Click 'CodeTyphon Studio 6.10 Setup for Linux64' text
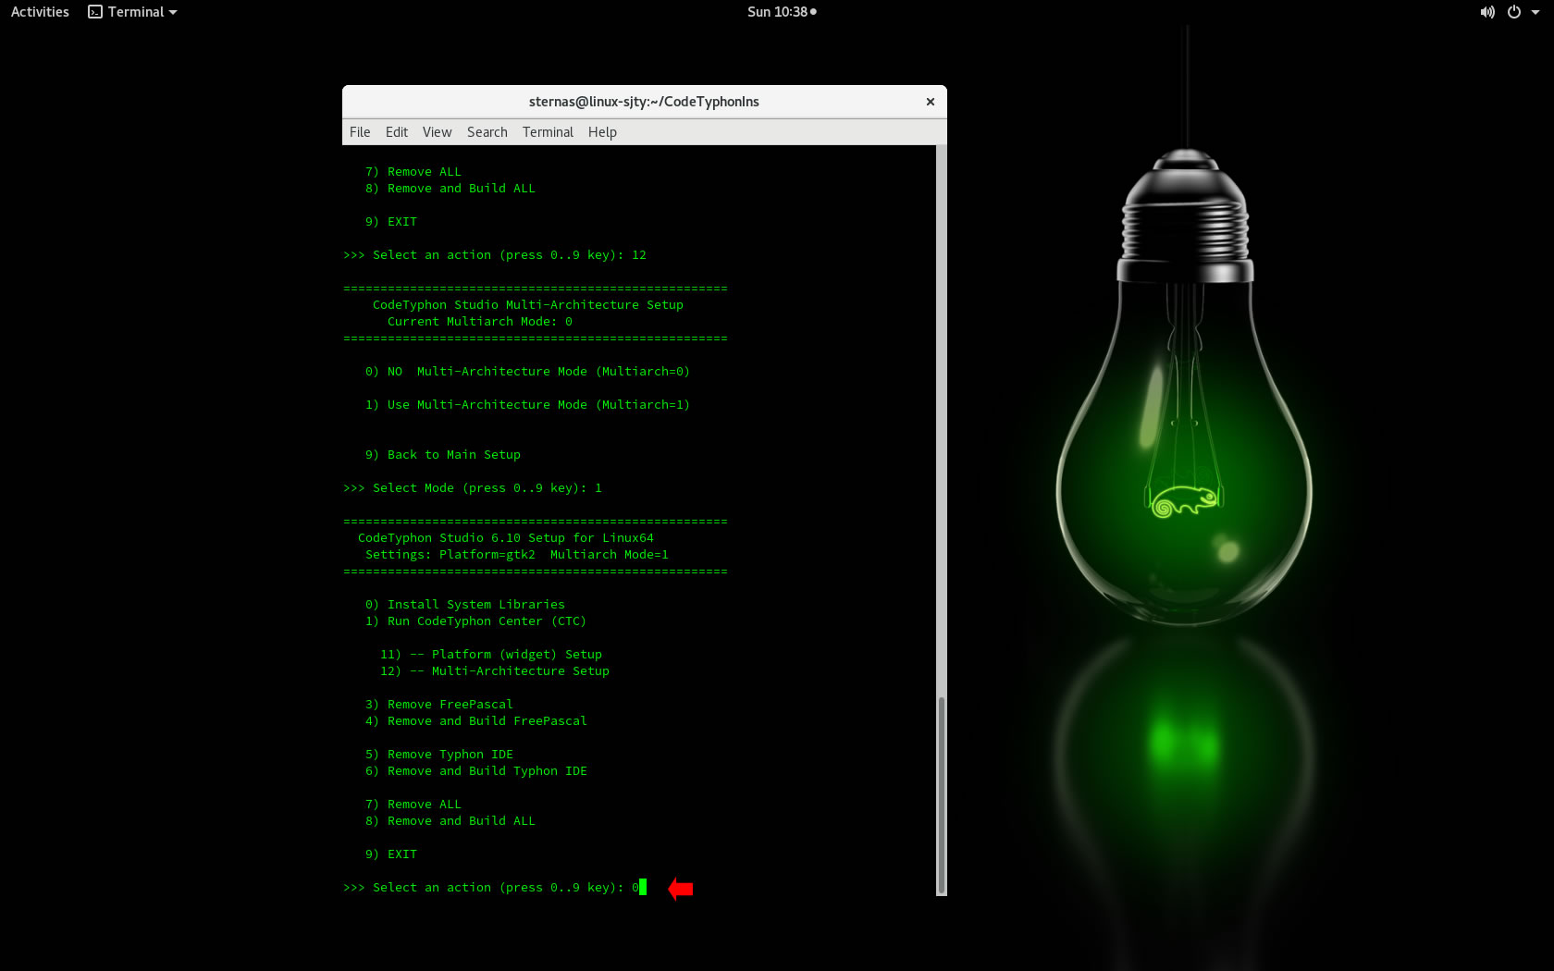Image resolution: width=1554 pixels, height=971 pixels. coord(506,538)
